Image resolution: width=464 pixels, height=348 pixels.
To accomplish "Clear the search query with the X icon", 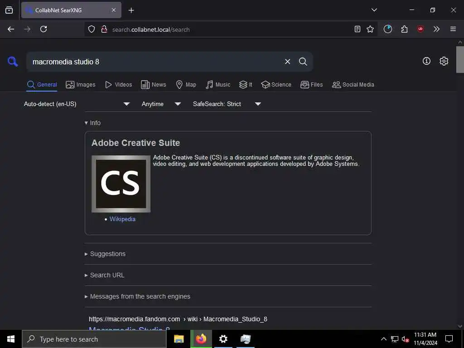I will tap(287, 62).
